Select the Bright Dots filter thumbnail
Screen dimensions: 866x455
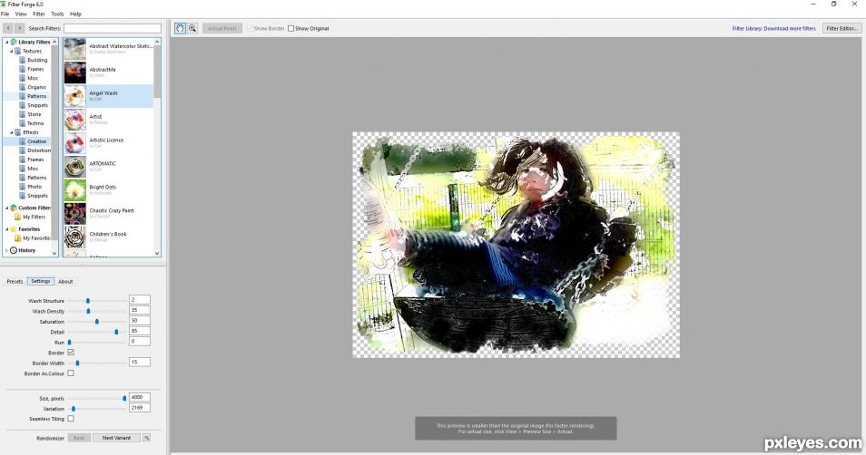(74, 189)
